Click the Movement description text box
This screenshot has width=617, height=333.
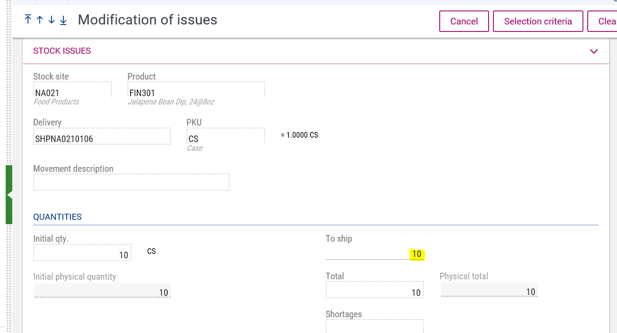click(131, 182)
